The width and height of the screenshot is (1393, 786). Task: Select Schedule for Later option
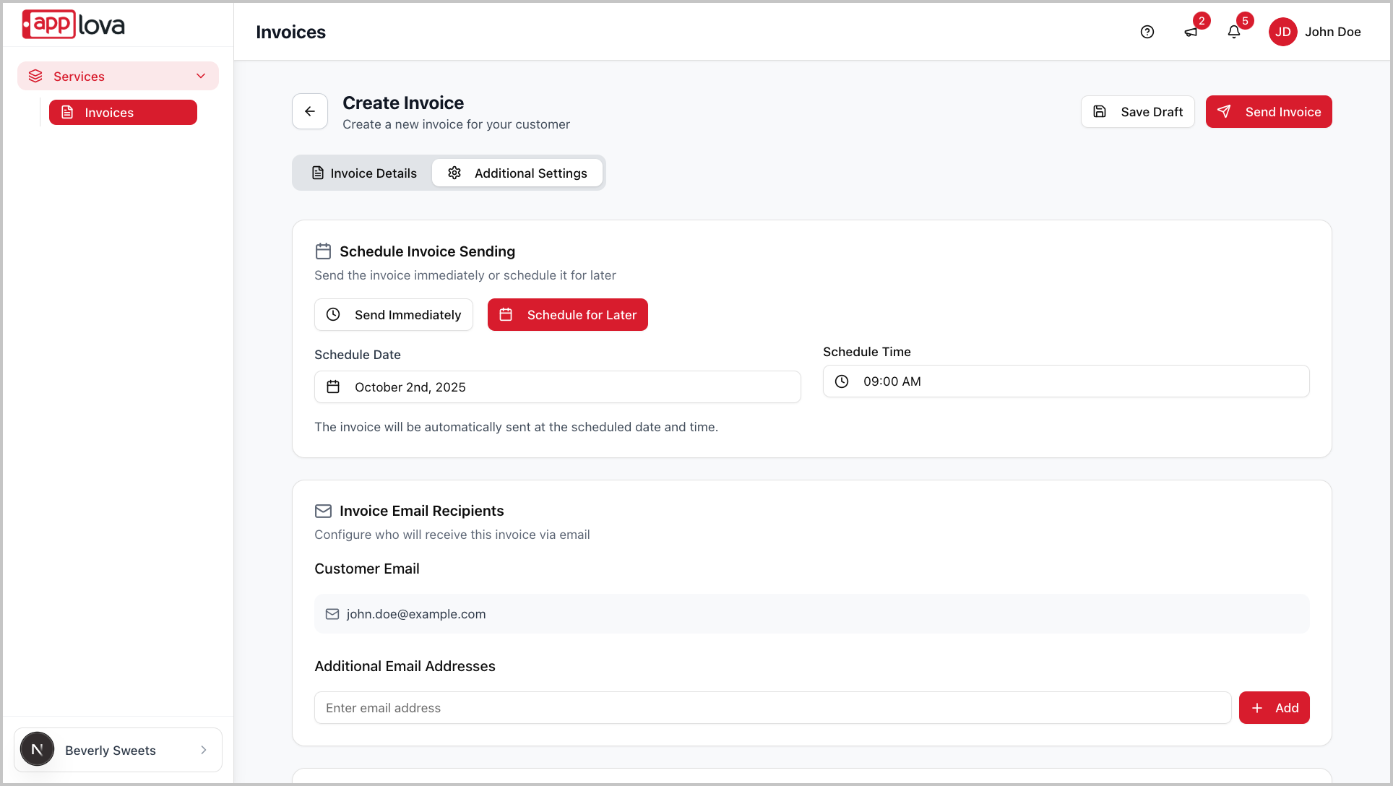[x=568, y=315]
